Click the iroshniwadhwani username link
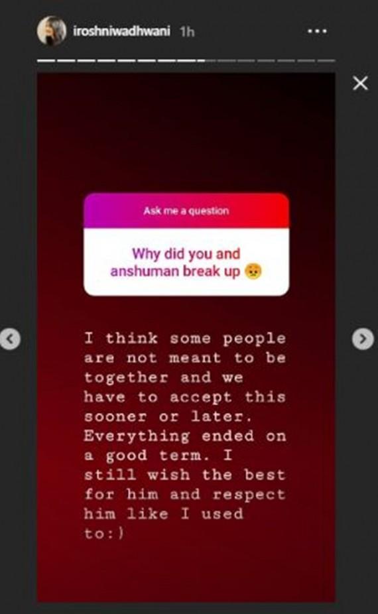The image size is (378, 614). [x=121, y=31]
